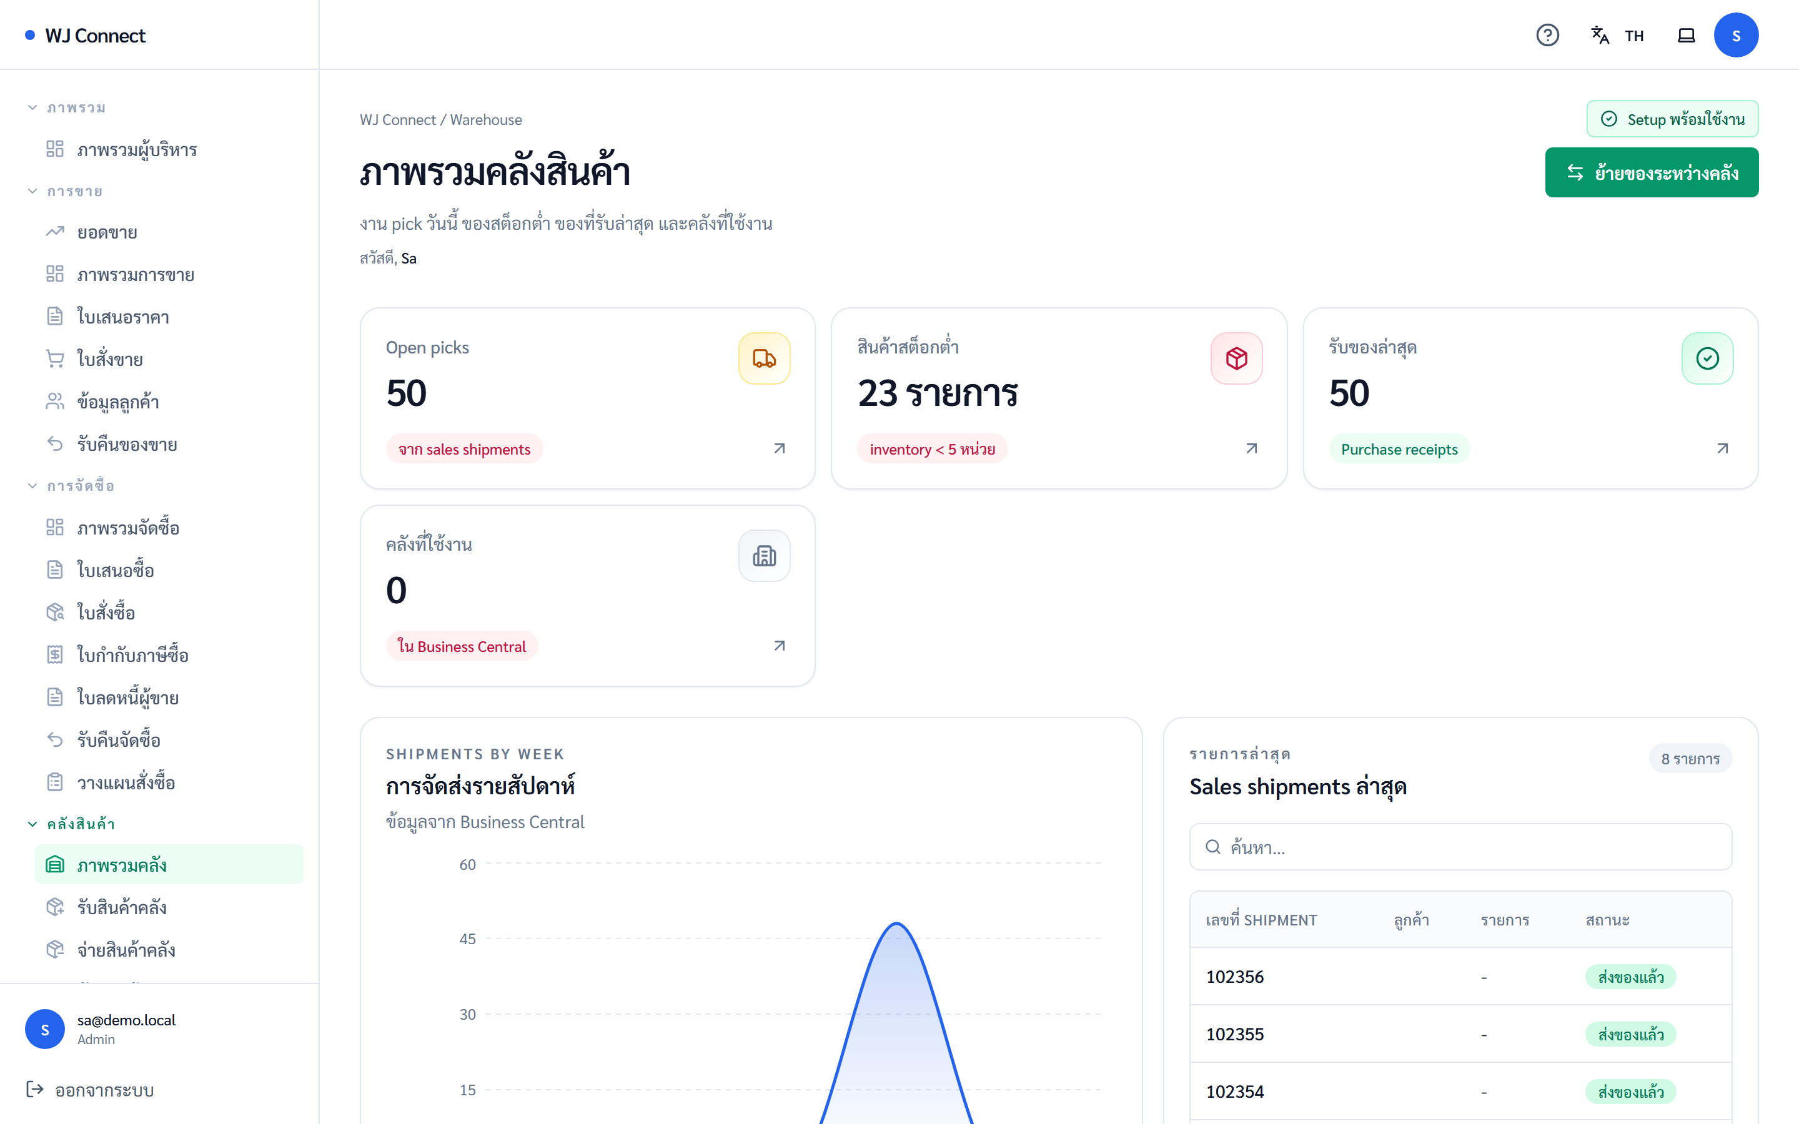
Task: Open ใบกำกับภาษีซื้อ menu item
Action: [169, 654]
